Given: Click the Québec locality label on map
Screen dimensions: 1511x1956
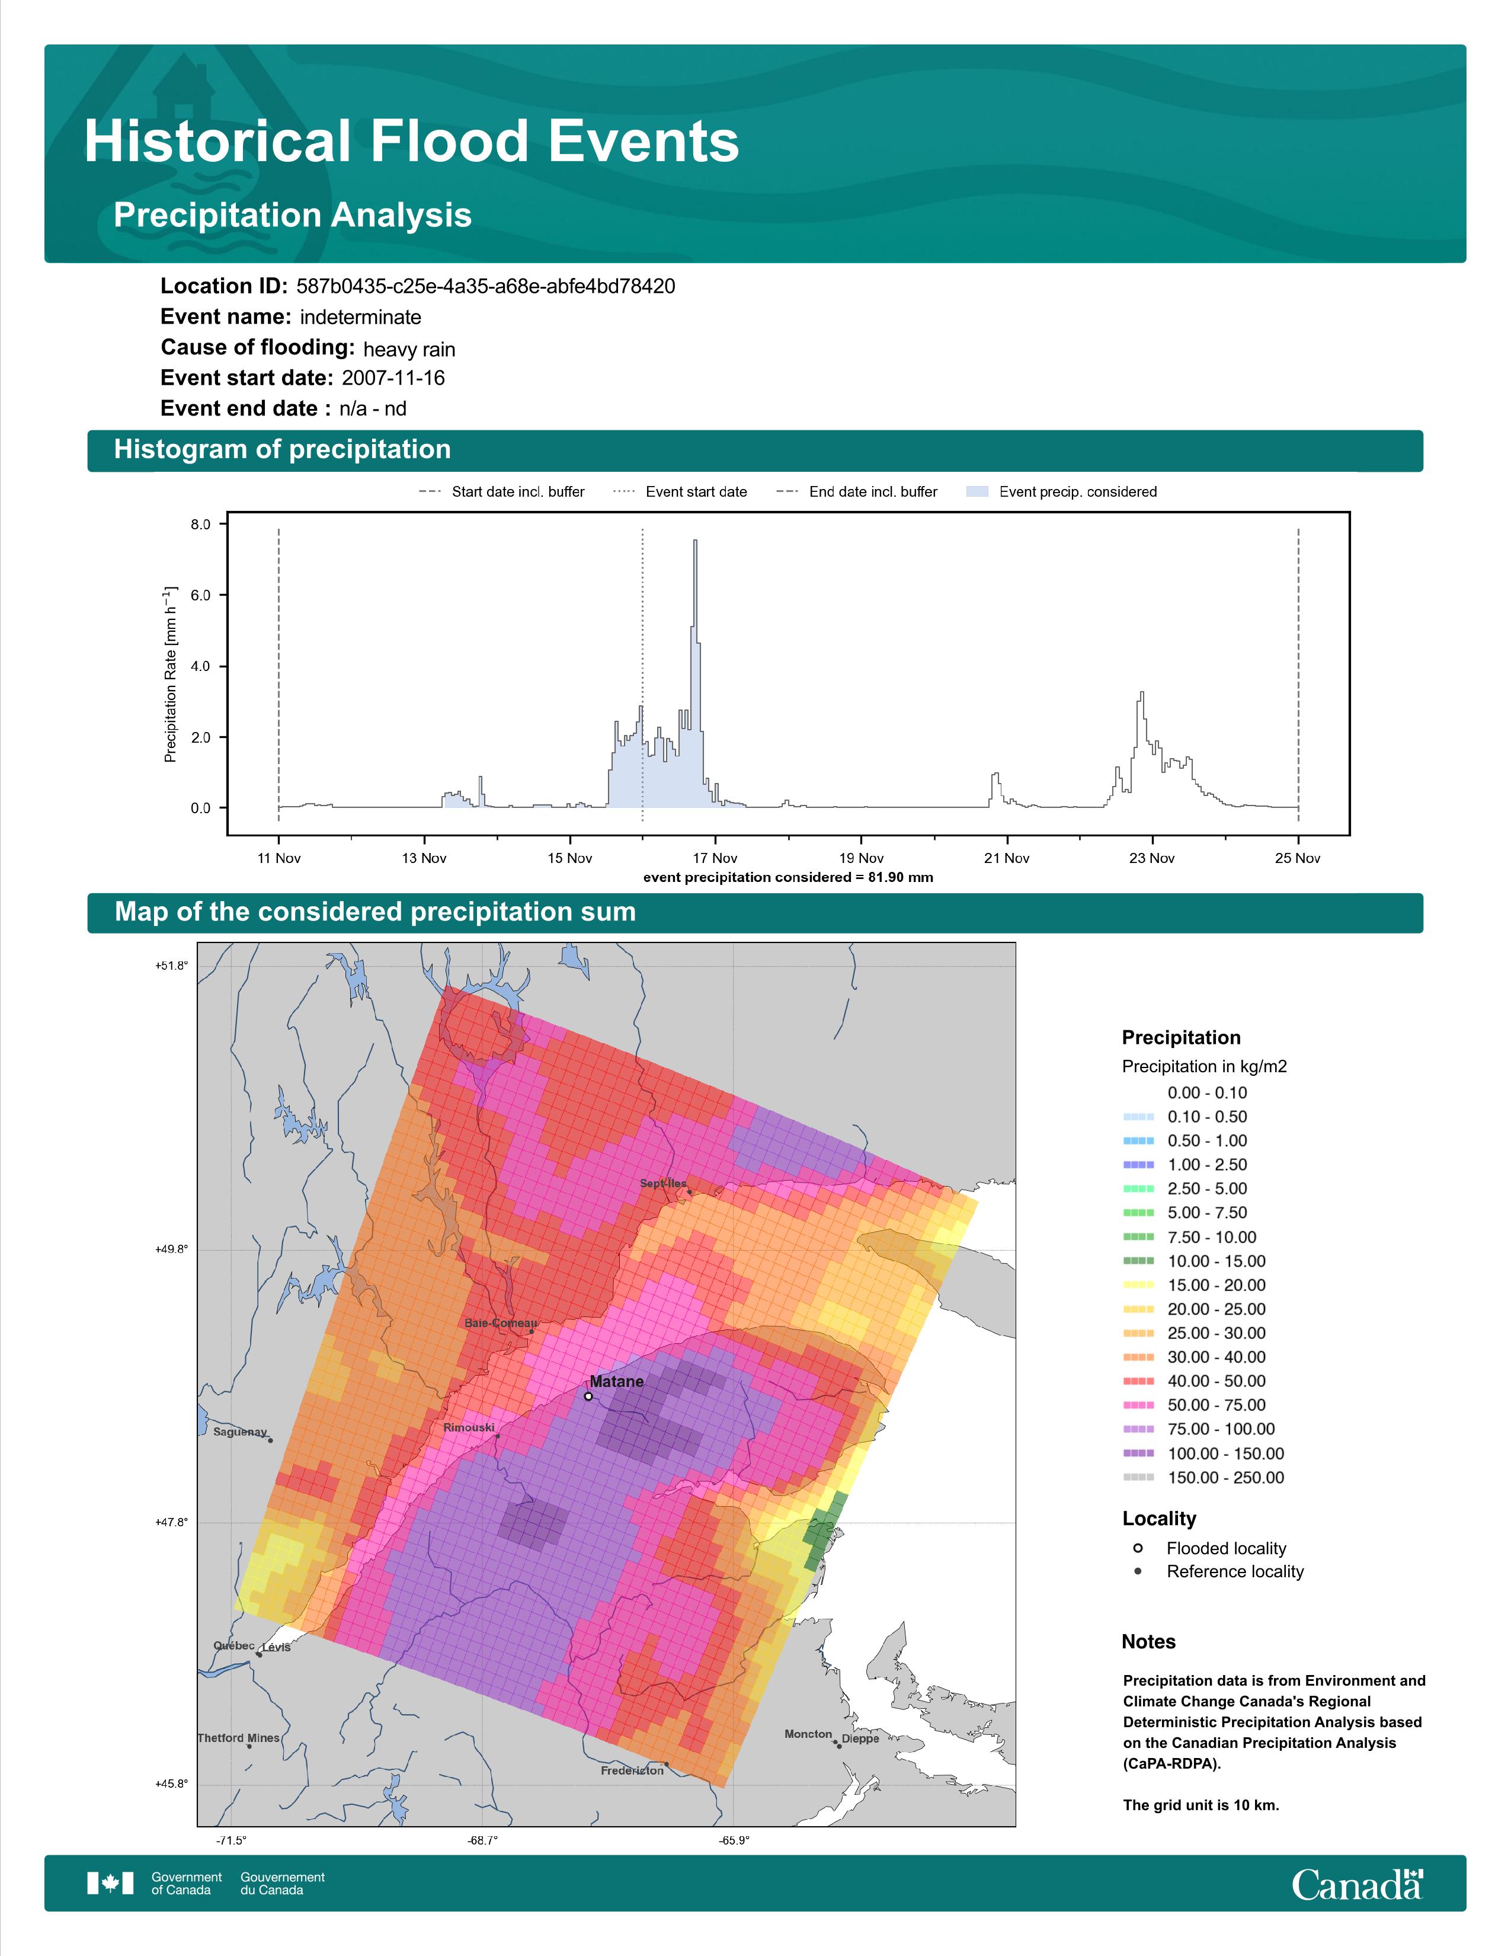Looking at the screenshot, I should pyautogui.click(x=233, y=1646).
